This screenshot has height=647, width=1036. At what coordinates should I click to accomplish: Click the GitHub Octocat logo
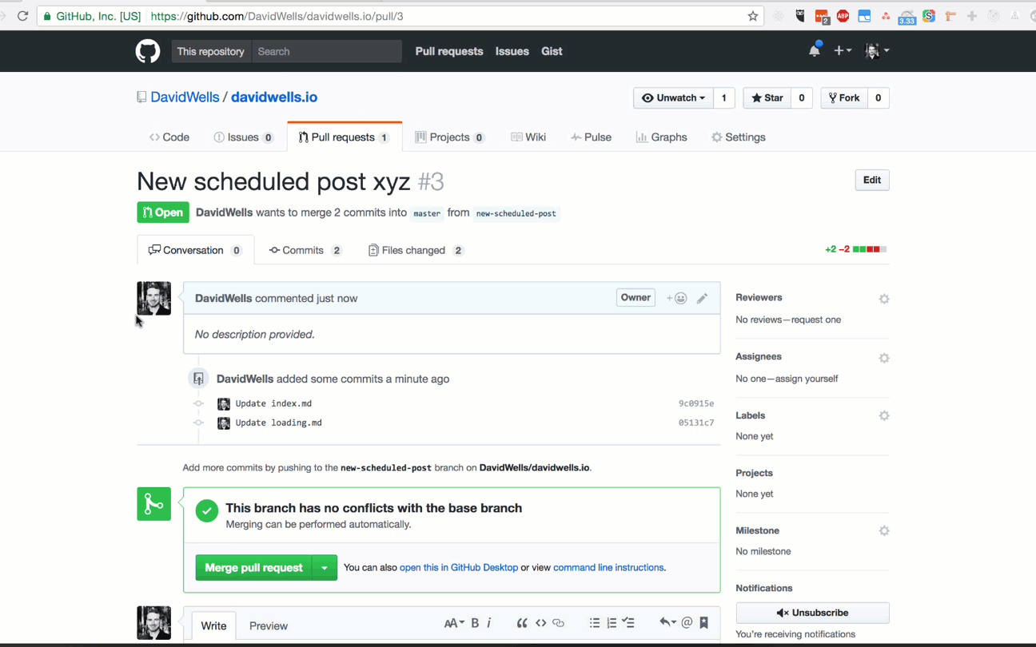tap(148, 51)
